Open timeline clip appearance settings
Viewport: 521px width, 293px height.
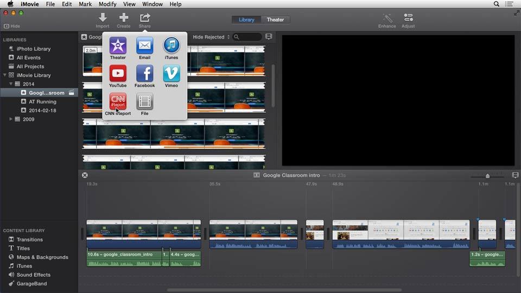[x=515, y=175]
